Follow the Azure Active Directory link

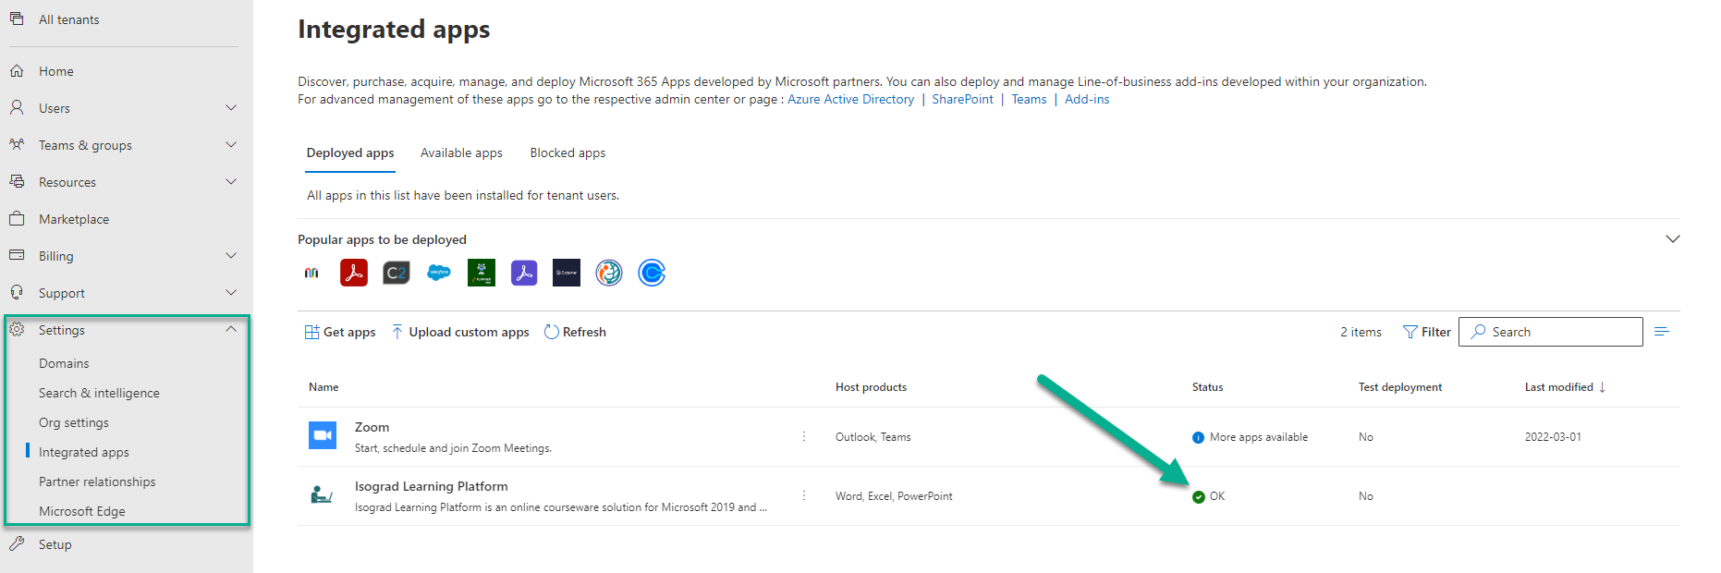tap(850, 99)
